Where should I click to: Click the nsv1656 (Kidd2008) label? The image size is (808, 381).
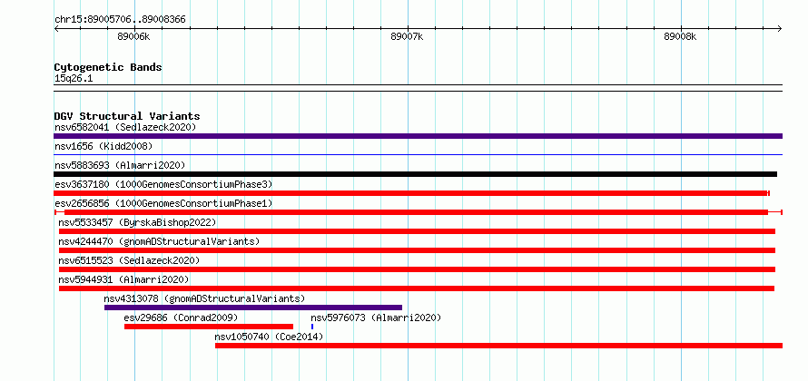[x=103, y=146]
